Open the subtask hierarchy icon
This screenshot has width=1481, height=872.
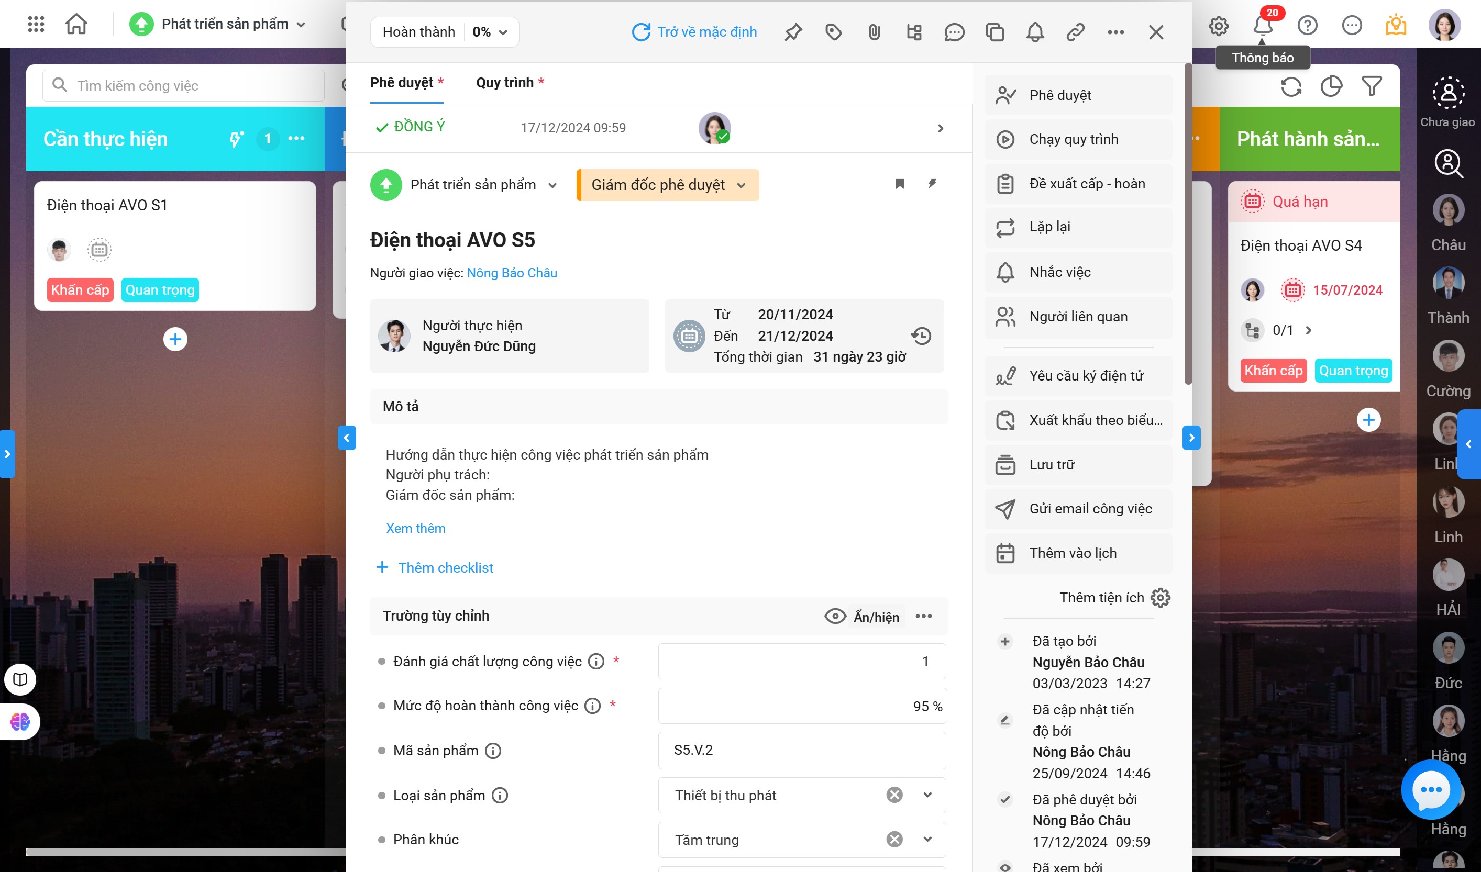(914, 32)
